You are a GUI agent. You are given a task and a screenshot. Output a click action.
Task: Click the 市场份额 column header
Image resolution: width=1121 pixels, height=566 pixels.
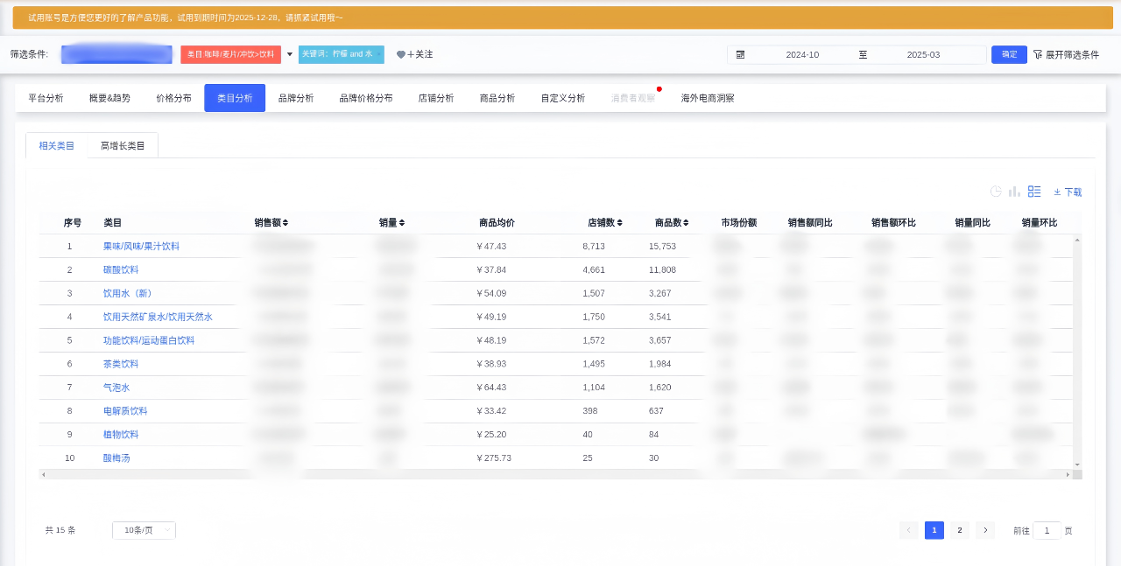point(739,223)
